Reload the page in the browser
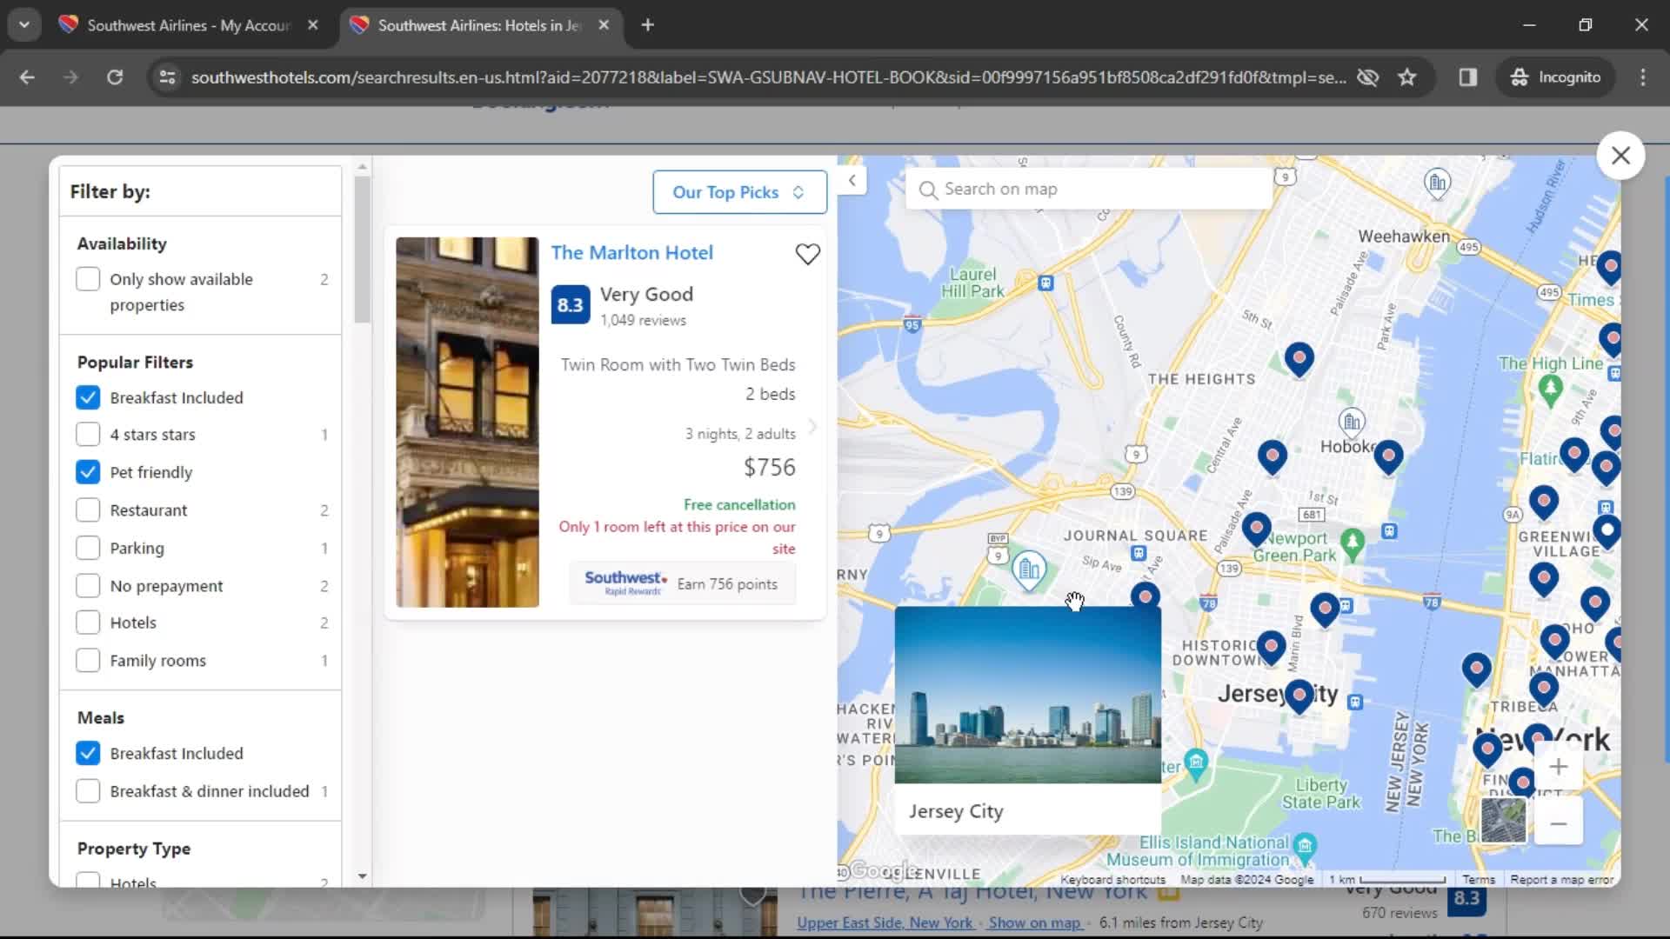 [x=115, y=77]
